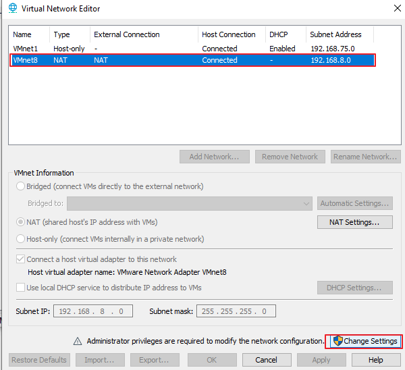
Task: Click the warning triangle icon
Action: click(78, 342)
